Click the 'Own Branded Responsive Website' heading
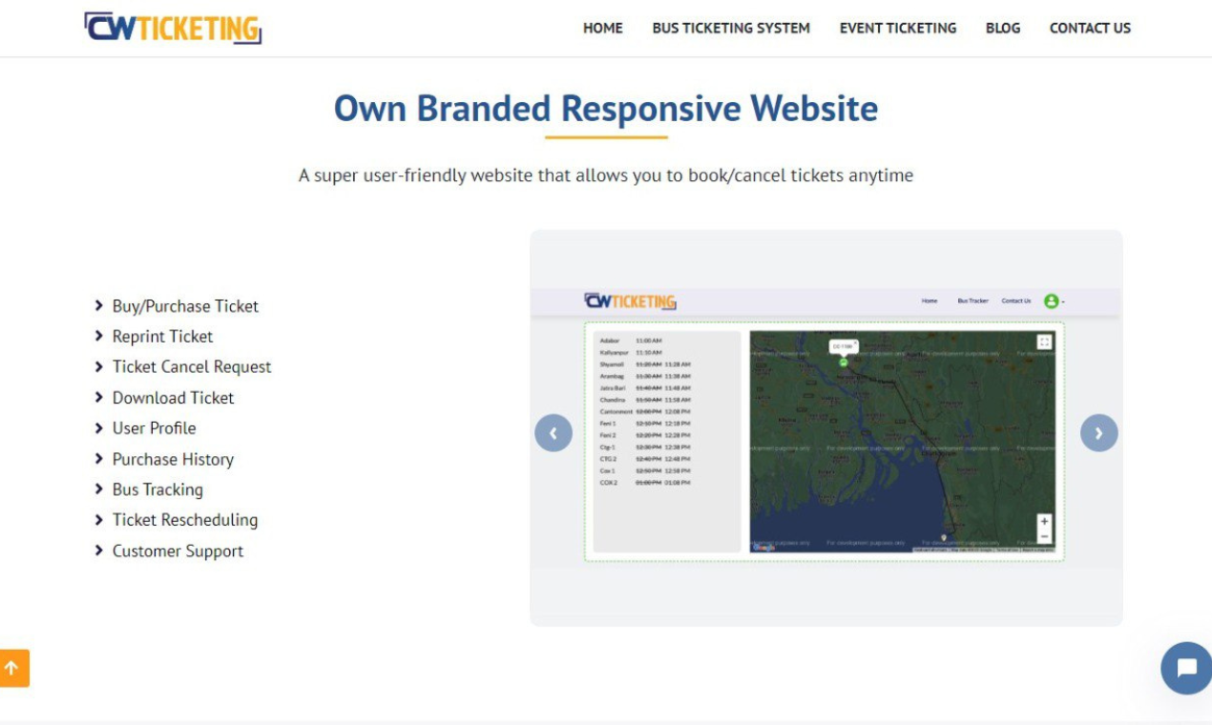The image size is (1212, 725). coord(606,109)
